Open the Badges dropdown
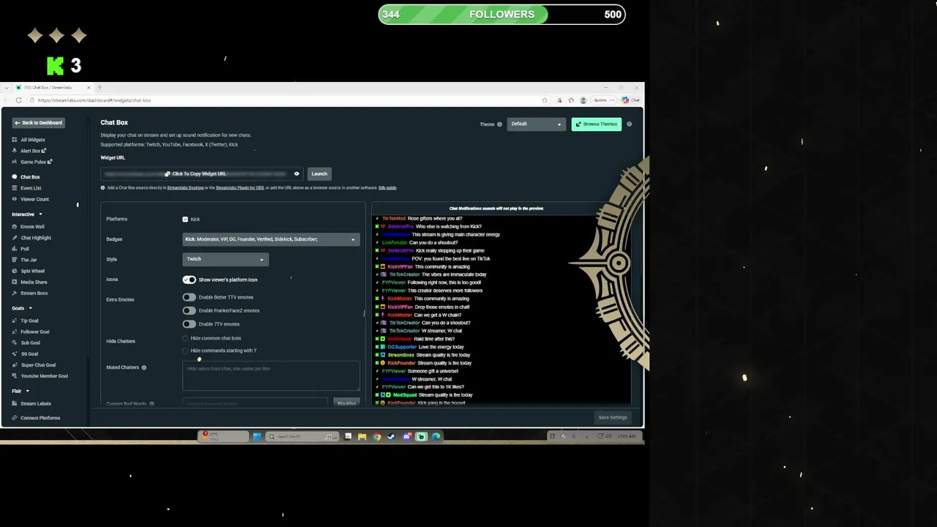 tap(271, 239)
